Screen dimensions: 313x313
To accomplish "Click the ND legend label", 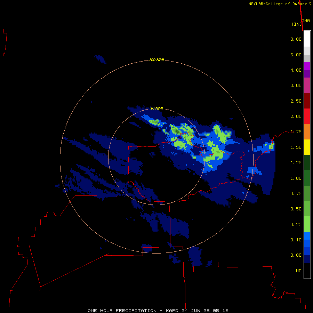I will point(299,271).
